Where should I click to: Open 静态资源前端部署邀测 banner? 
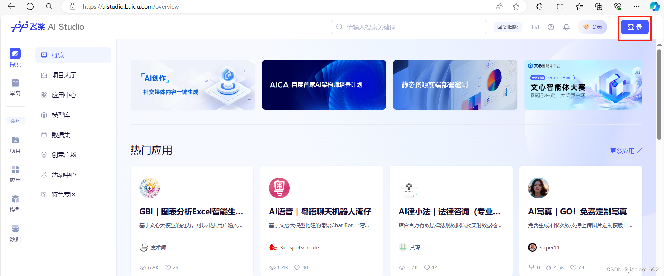pyautogui.click(x=455, y=85)
